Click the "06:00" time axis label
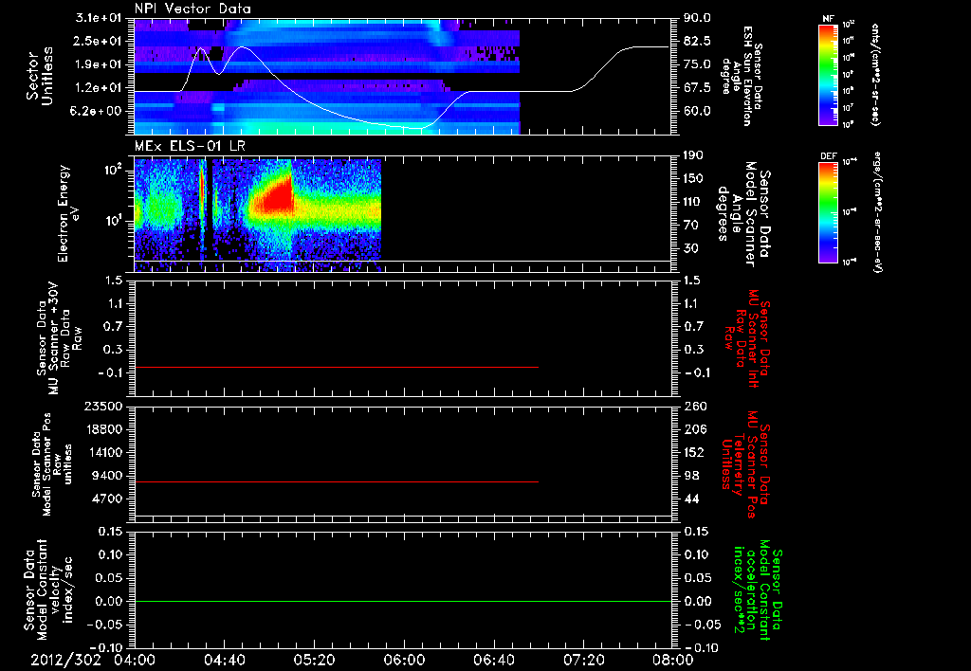This screenshot has width=971, height=671. click(404, 660)
